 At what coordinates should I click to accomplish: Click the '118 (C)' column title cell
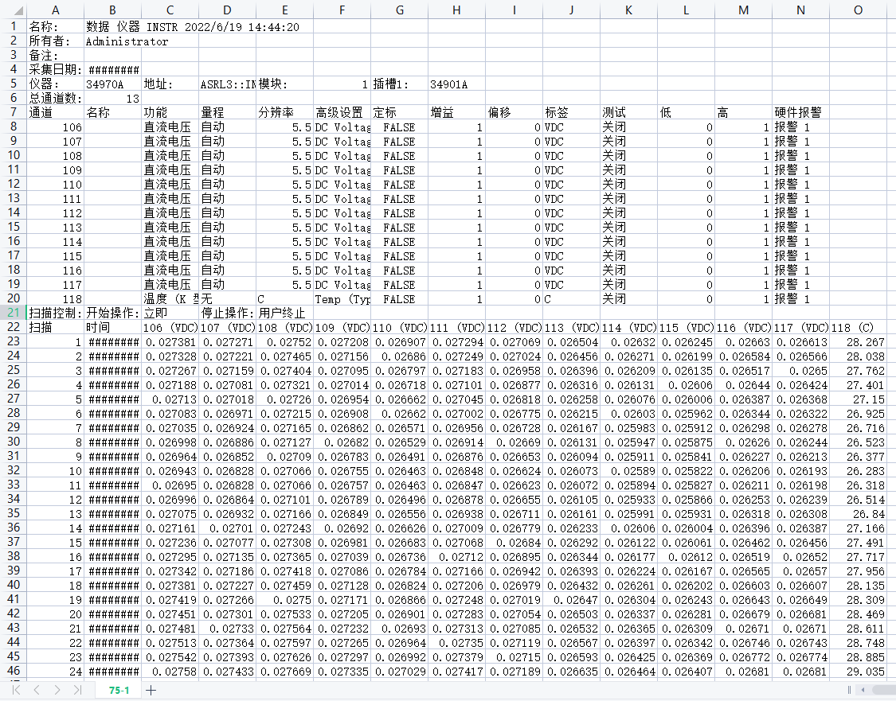[x=858, y=327]
